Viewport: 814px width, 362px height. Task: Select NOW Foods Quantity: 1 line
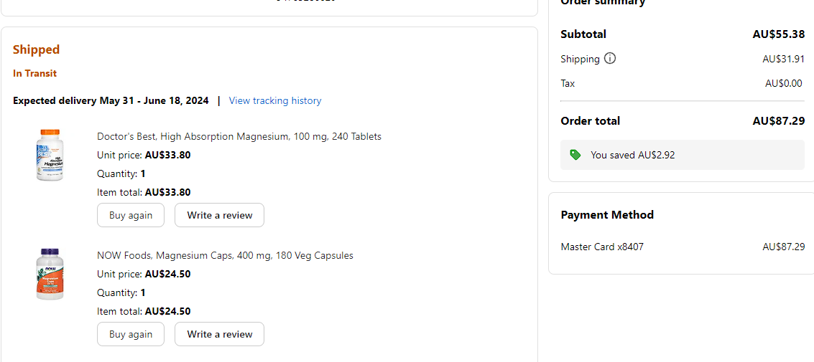[x=121, y=292]
